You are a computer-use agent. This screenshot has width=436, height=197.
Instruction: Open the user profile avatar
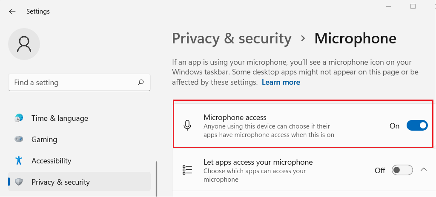click(24, 44)
